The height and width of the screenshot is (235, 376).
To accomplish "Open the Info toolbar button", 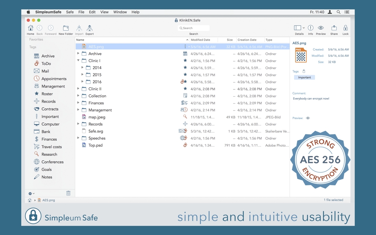I will pos(311,28).
